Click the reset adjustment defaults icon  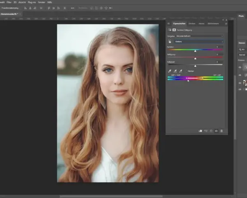click(211, 131)
